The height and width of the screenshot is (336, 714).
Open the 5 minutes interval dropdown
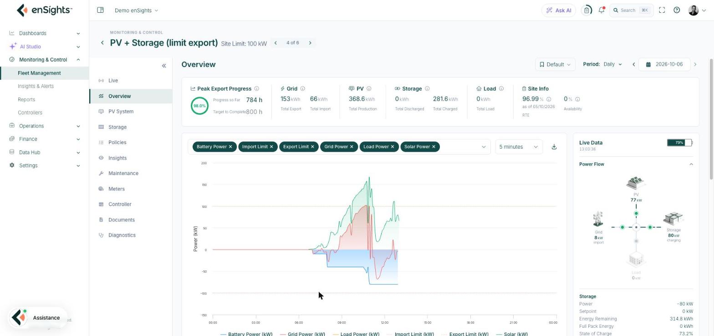(519, 147)
